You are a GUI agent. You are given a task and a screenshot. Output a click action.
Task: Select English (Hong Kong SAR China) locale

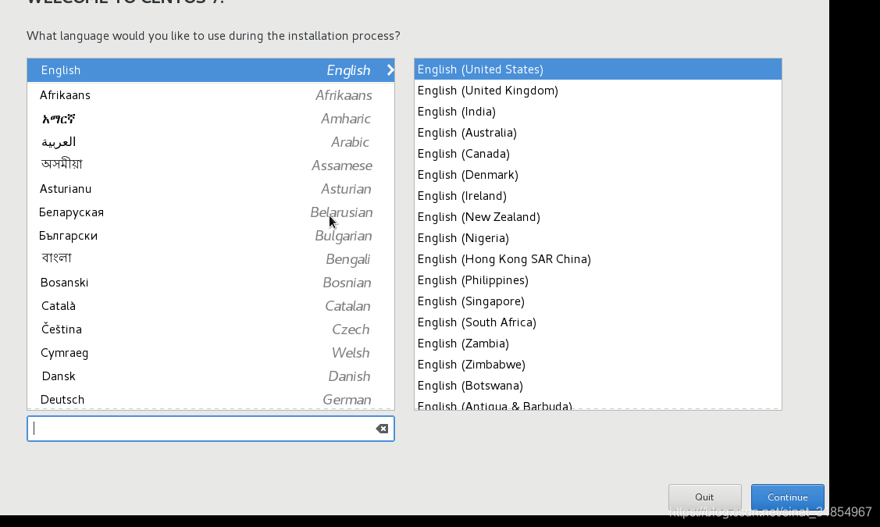(x=597, y=258)
